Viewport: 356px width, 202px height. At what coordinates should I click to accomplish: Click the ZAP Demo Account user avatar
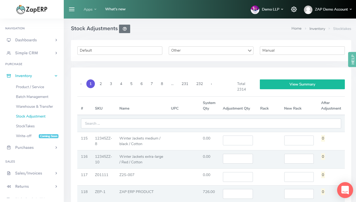[308, 10]
